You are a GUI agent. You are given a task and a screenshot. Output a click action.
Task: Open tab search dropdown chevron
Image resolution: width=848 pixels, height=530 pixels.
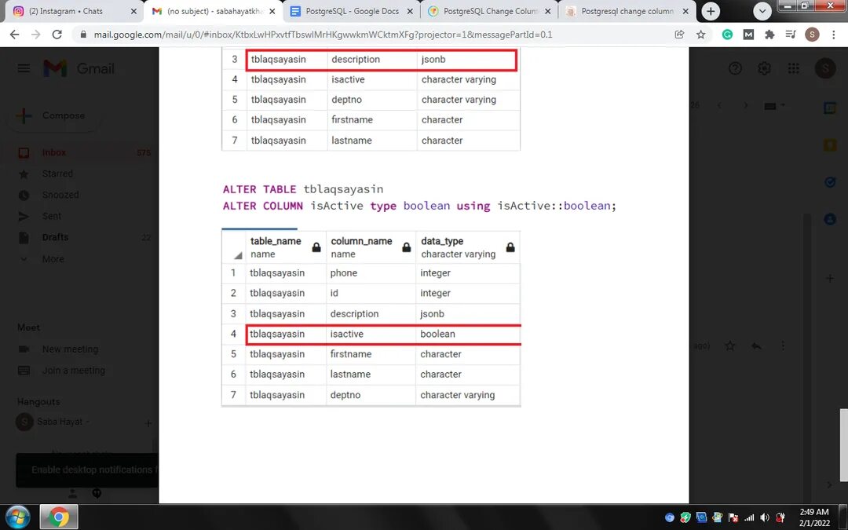click(762, 11)
